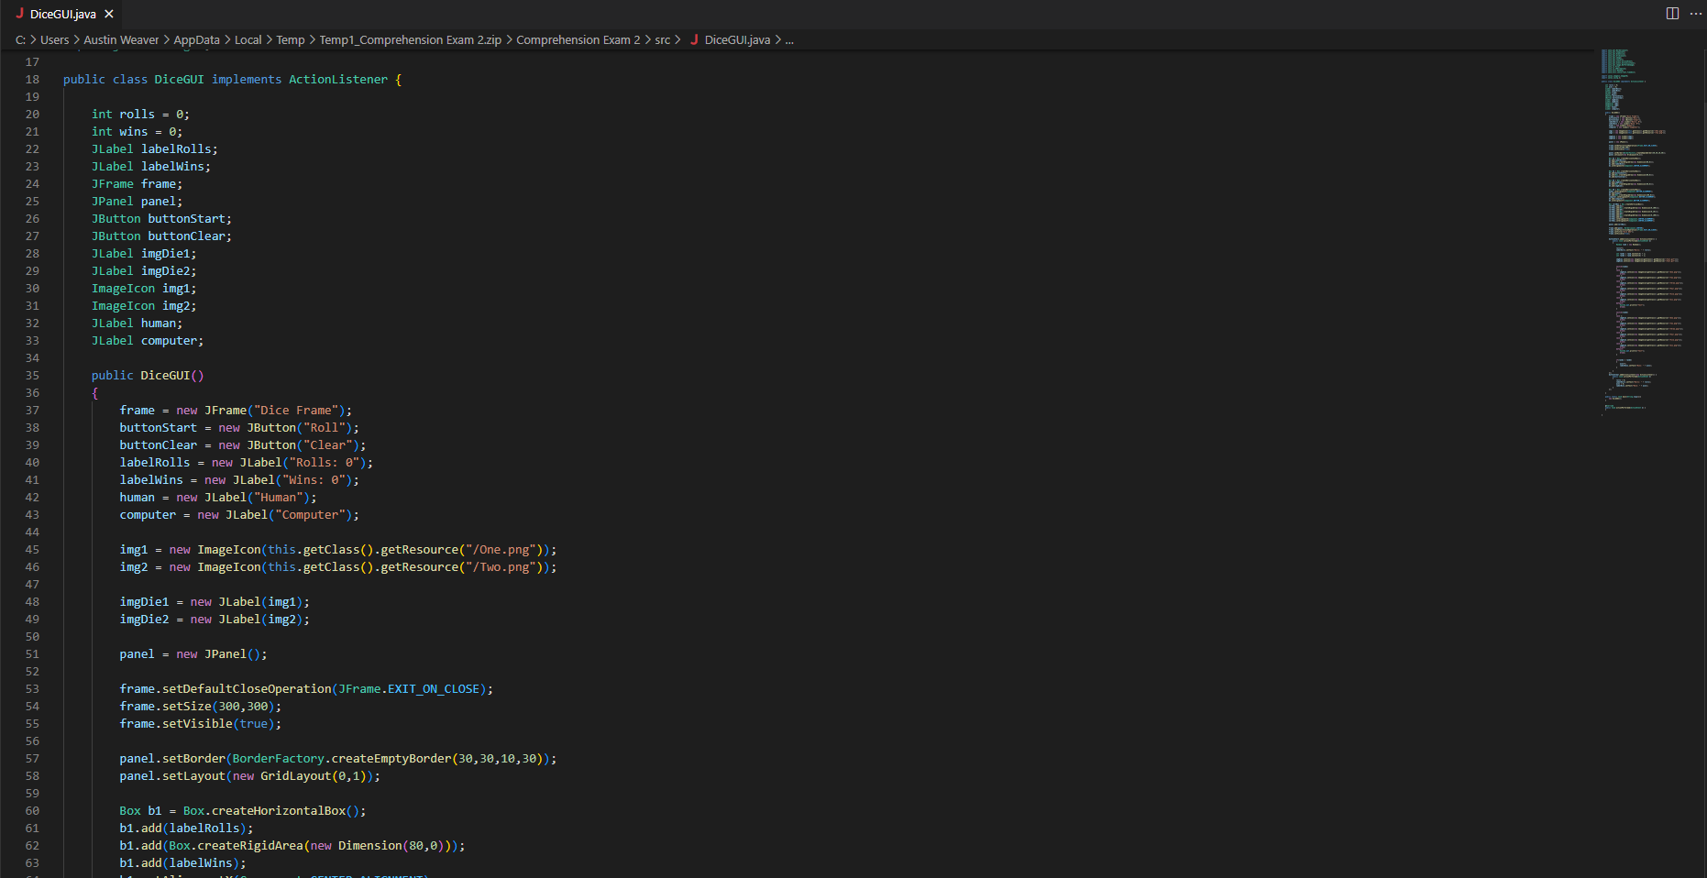Click the createEmptyBorder call on line 57
Image resolution: width=1707 pixels, height=878 pixels.
391,759
